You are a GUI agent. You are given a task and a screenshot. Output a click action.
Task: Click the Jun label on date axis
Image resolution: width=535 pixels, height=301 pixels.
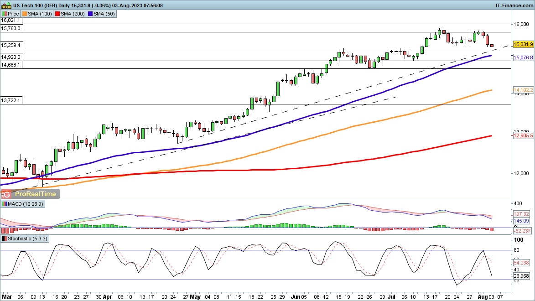point(296,296)
